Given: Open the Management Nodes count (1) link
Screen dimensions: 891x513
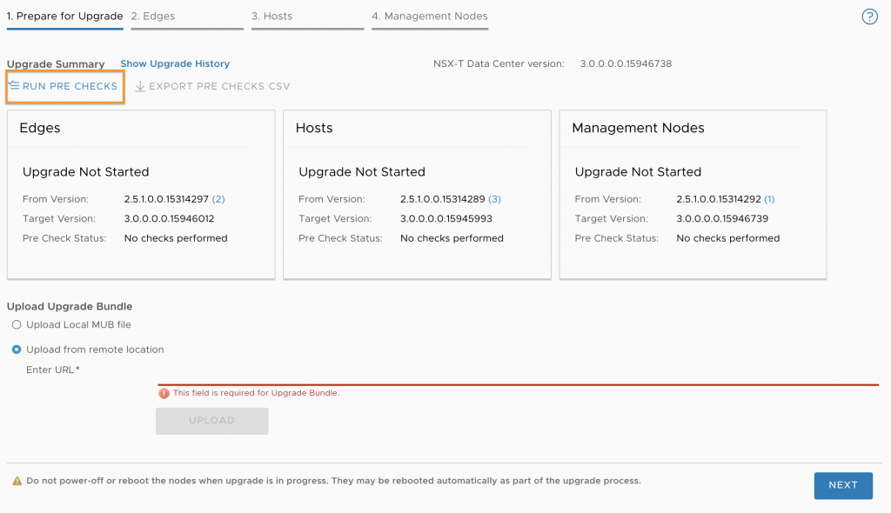Looking at the screenshot, I should point(769,199).
